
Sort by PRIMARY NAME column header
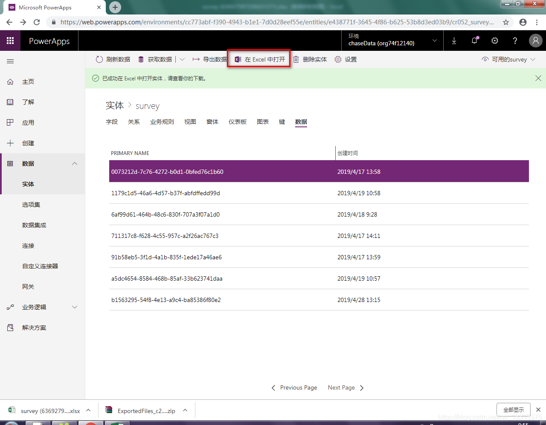coord(130,153)
